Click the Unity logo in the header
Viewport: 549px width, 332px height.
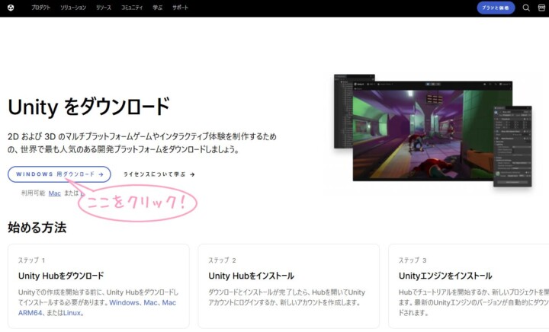coord(11,8)
